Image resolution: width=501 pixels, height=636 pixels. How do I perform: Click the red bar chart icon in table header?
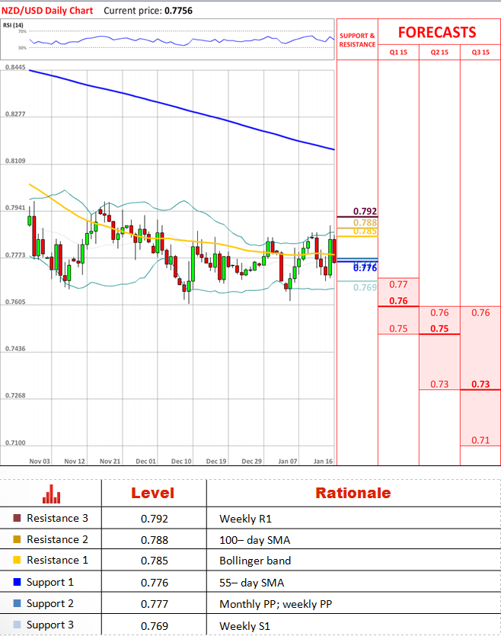(x=52, y=494)
